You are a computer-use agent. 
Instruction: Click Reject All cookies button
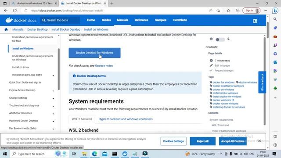202,141
